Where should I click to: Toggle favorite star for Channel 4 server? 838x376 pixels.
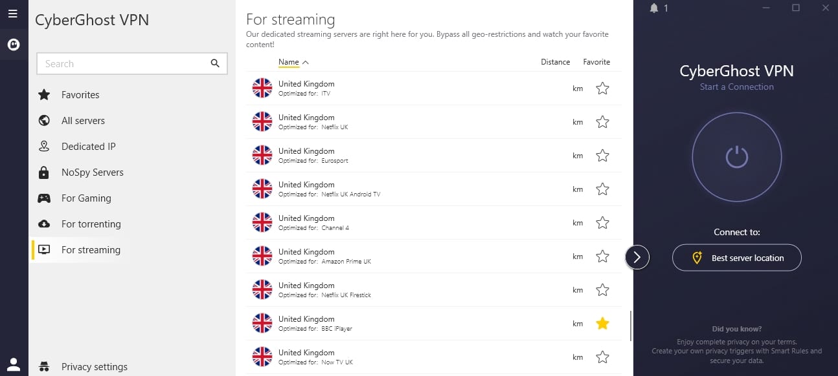click(x=602, y=223)
